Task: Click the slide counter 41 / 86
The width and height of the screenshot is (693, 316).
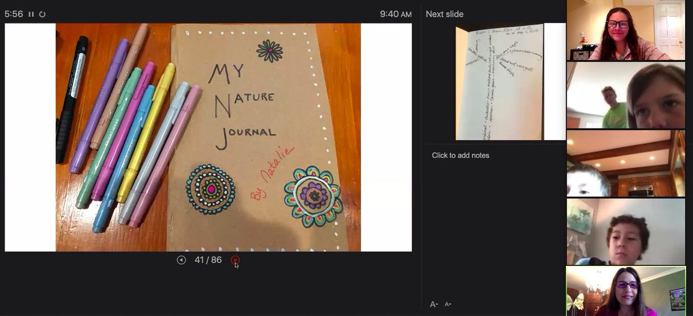Action: (x=208, y=260)
